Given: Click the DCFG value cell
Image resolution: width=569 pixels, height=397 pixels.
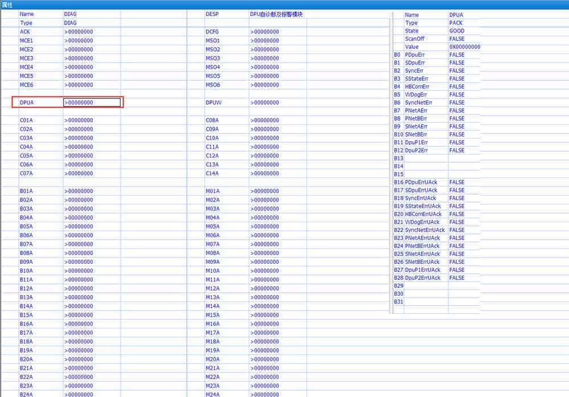Looking at the screenshot, I should point(278,32).
